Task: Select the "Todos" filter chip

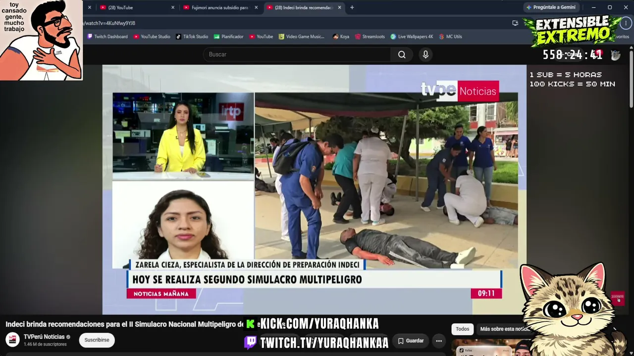Action: [463, 329]
